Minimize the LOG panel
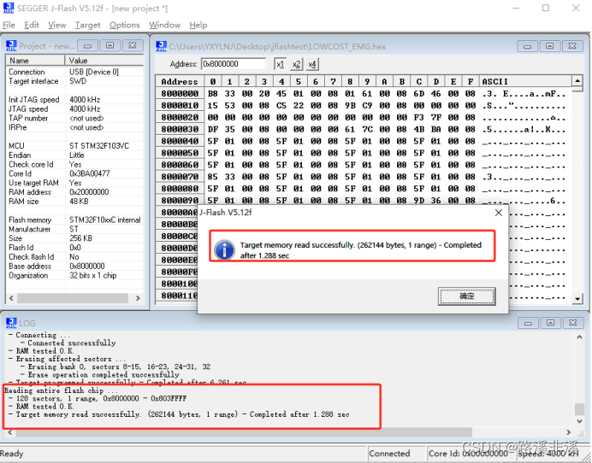592x463 pixels. pyautogui.click(x=528, y=323)
